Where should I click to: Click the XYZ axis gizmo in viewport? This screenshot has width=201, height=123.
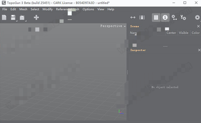(121, 112)
